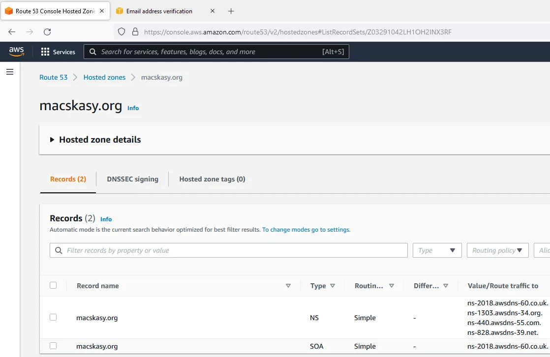Screen dimensions: 550x357
Task: Go back with browser back arrow
Action: [x=12, y=32]
